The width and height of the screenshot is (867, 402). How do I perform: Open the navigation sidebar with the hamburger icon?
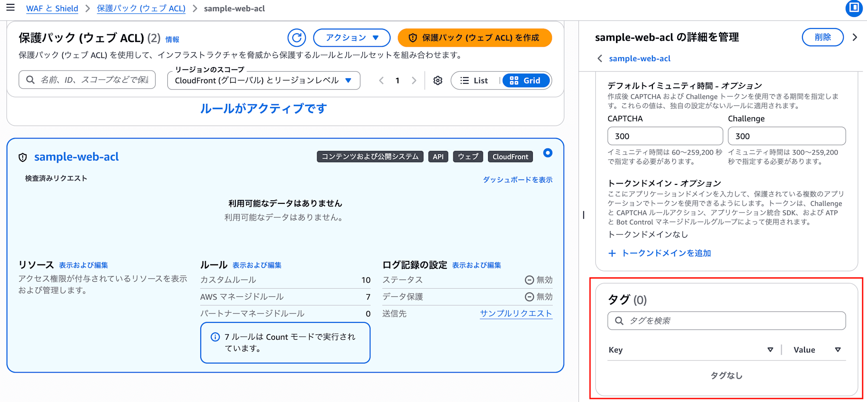[11, 8]
